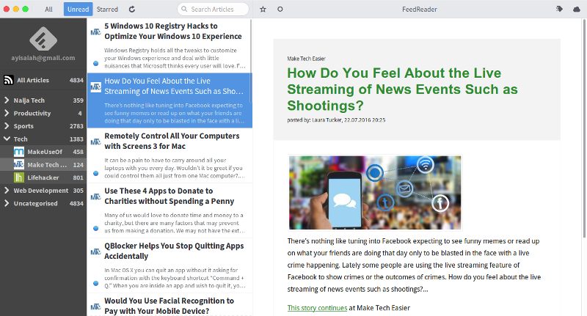The width and height of the screenshot is (587, 316).
Task: Collapse the Tech category
Action: click(7, 139)
